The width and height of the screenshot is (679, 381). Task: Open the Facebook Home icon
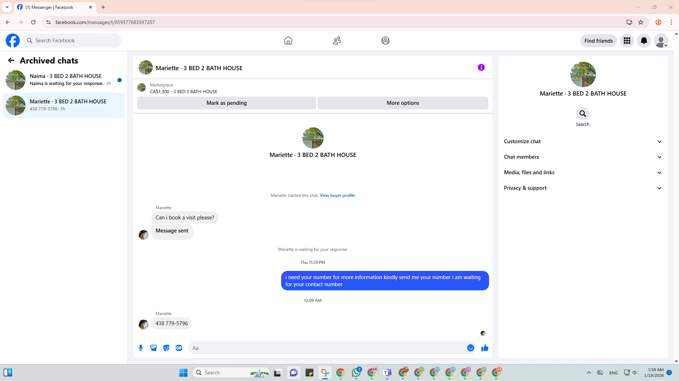[288, 41]
